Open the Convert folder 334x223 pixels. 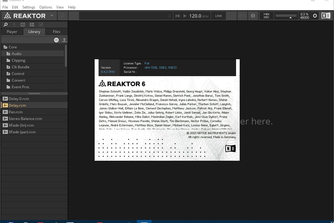pyautogui.click(x=33, y=80)
